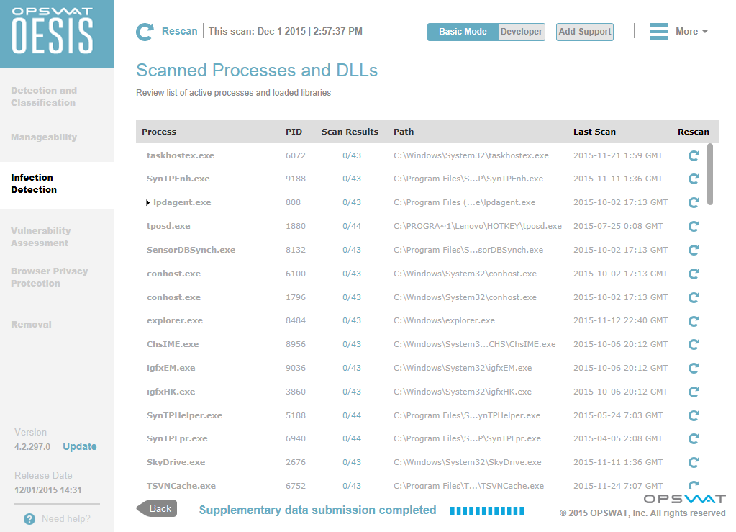
Task: Rescan SynTPLpr.exe using its row icon
Action: tap(694, 439)
